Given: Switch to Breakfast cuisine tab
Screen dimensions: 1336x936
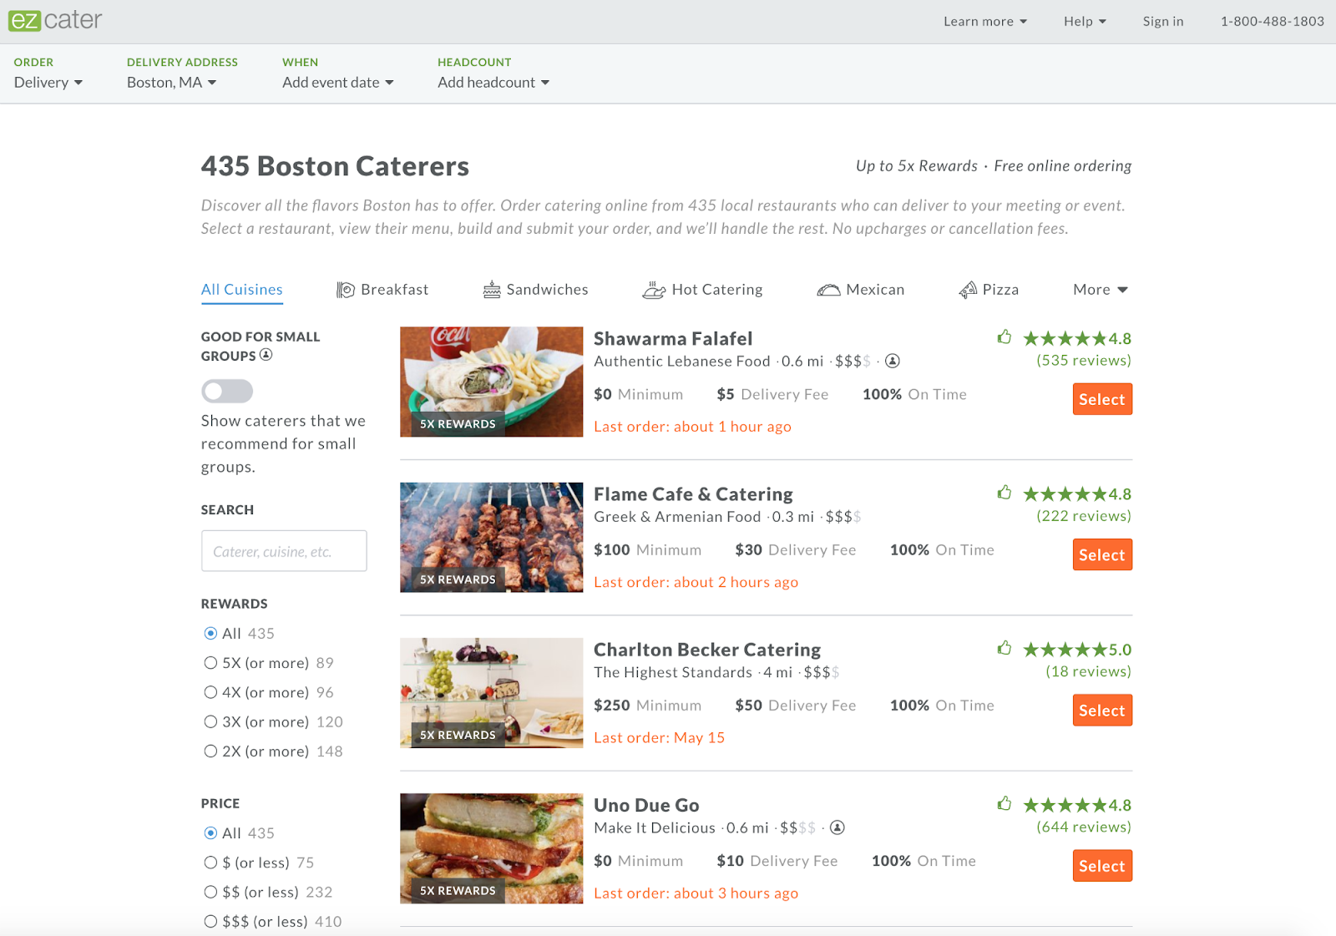Looking at the screenshot, I should [x=382, y=290].
